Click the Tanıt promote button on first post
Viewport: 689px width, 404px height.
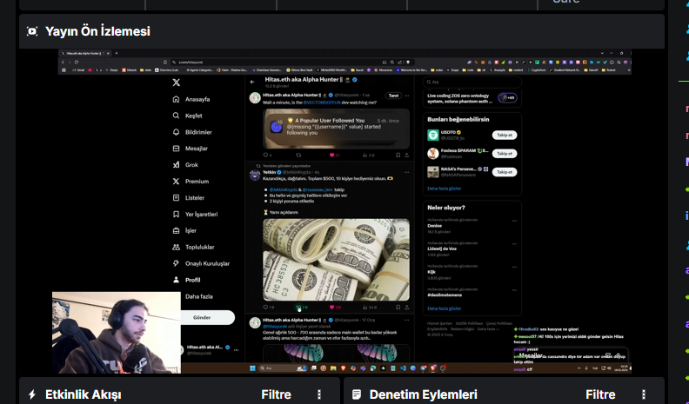pos(393,96)
